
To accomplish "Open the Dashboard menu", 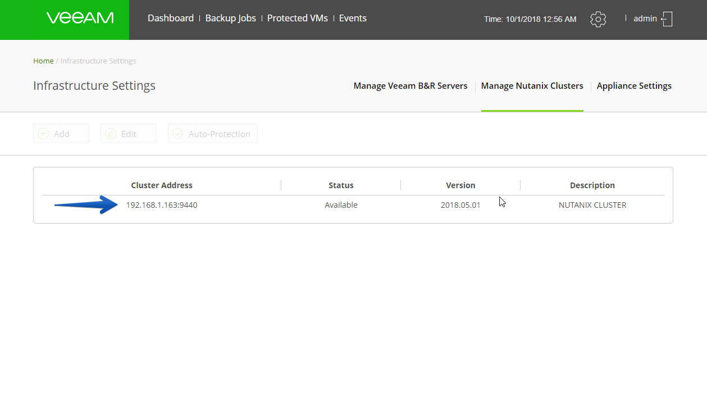I will coord(171,18).
